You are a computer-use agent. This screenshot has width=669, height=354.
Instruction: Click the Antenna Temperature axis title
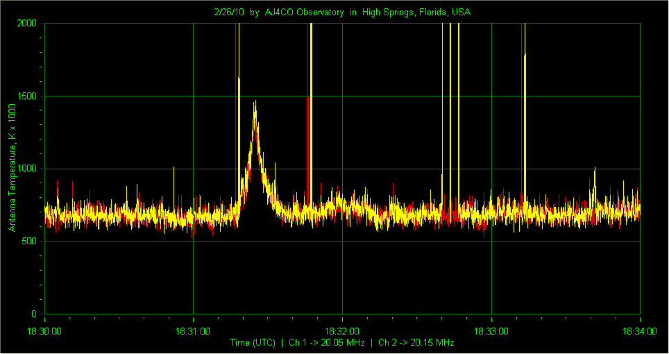[x=12, y=168]
